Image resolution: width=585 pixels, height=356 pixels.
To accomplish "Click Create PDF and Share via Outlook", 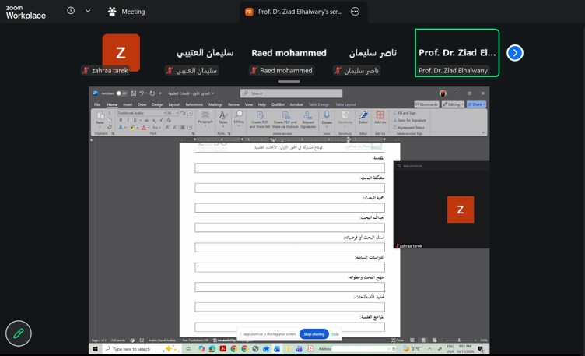I will click(x=285, y=120).
